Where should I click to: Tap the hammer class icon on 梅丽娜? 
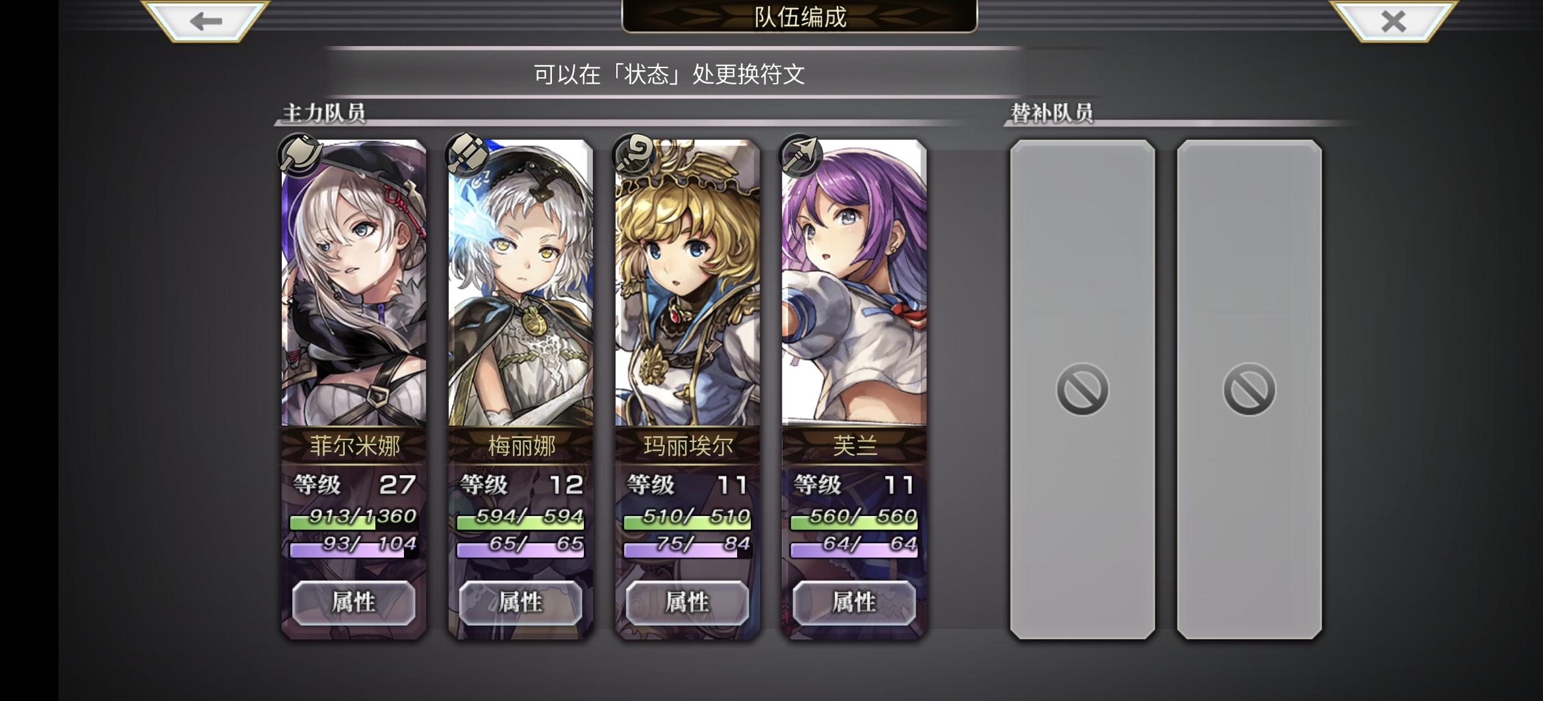(467, 154)
